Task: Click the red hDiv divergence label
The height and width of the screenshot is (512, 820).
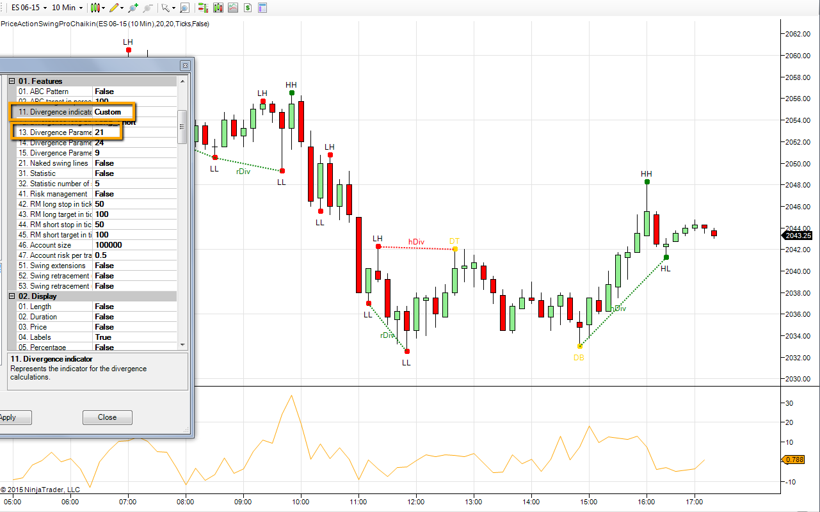Action: (416, 242)
